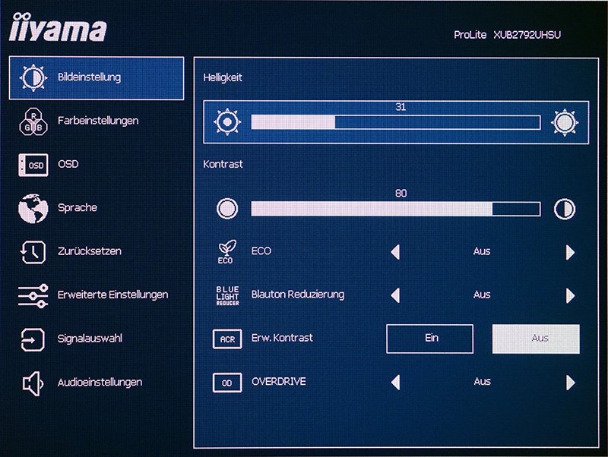Click the low brightness sun icon
The height and width of the screenshot is (457, 608).
point(227,122)
